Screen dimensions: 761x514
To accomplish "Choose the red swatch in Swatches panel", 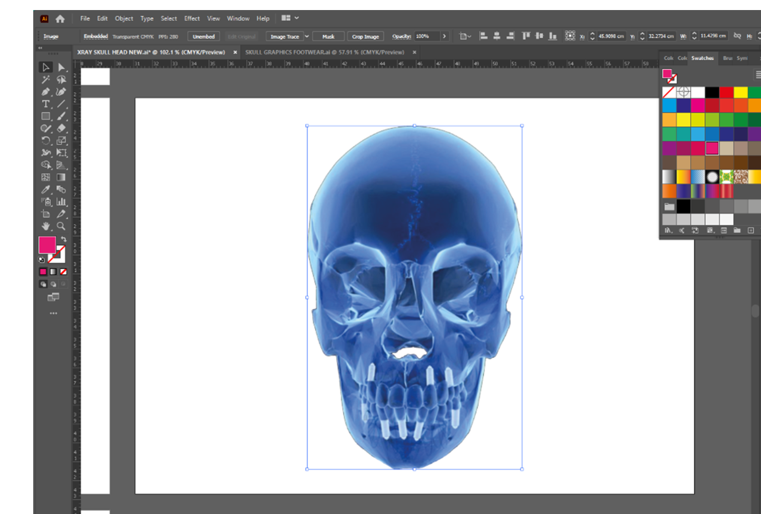I will (x=726, y=93).
